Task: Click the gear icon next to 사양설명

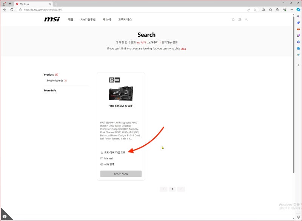Action: click(102, 164)
